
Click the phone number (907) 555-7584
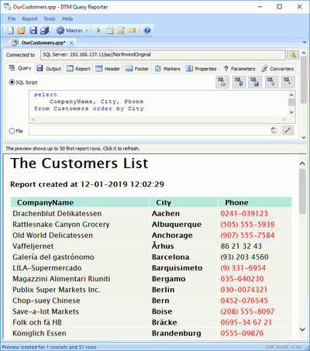coord(247,236)
